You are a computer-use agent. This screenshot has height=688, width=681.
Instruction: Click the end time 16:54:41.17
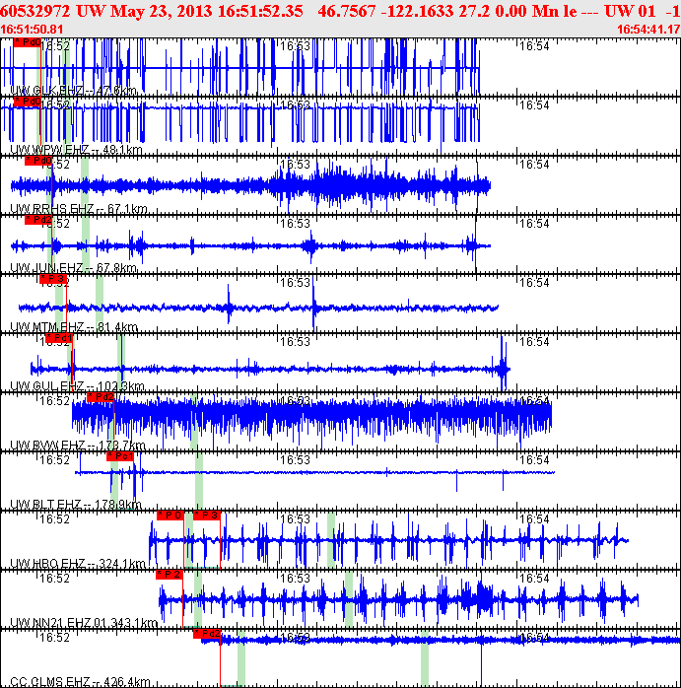(648, 30)
